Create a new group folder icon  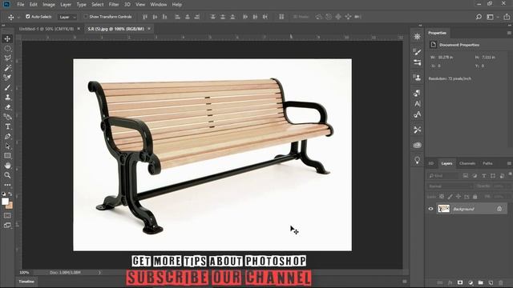(481, 282)
